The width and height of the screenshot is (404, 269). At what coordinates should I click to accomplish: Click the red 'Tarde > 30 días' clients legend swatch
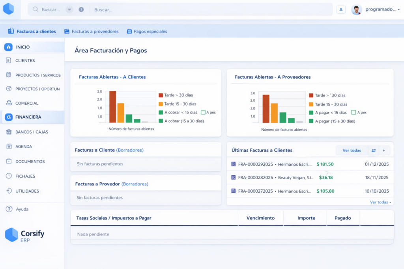tap(161, 95)
